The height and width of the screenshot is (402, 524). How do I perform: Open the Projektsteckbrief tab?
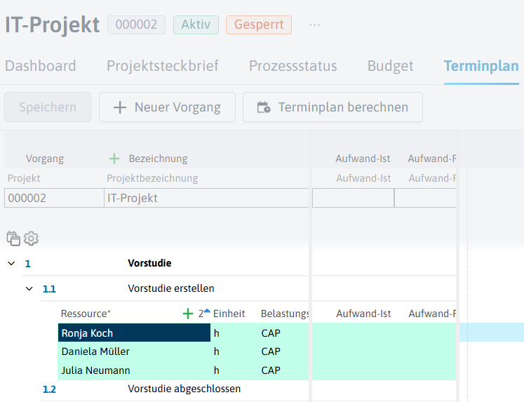click(x=163, y=66)
